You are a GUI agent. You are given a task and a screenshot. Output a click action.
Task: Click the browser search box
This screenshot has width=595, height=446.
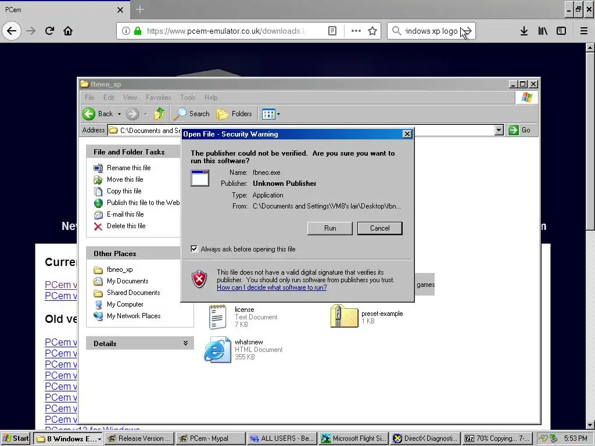point(431,31)
